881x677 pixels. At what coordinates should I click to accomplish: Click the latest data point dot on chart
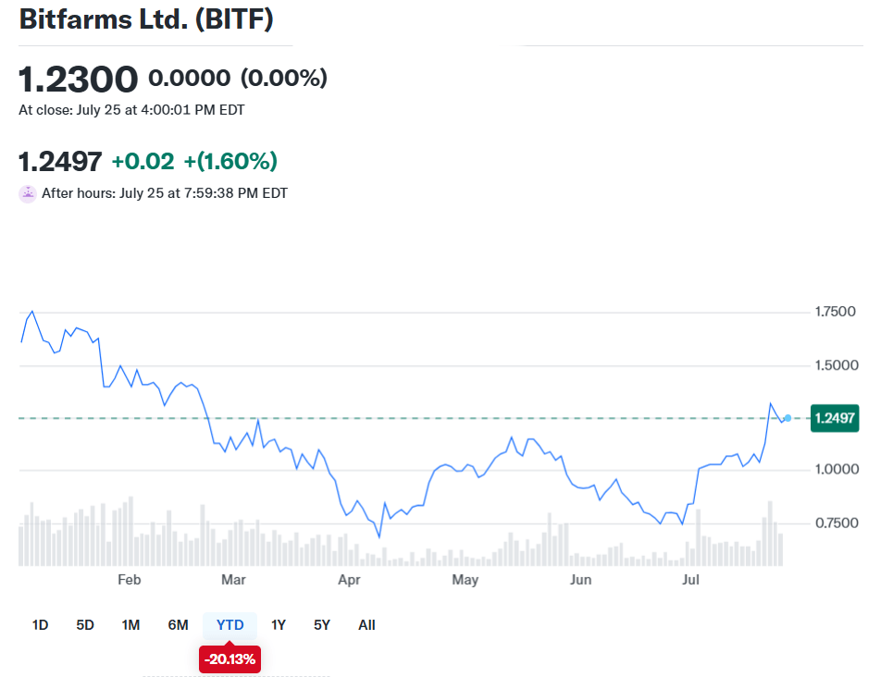click(788, 418)
